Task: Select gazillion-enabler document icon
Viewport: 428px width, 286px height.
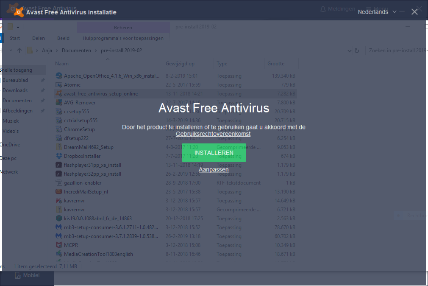Action: (58, 182)
